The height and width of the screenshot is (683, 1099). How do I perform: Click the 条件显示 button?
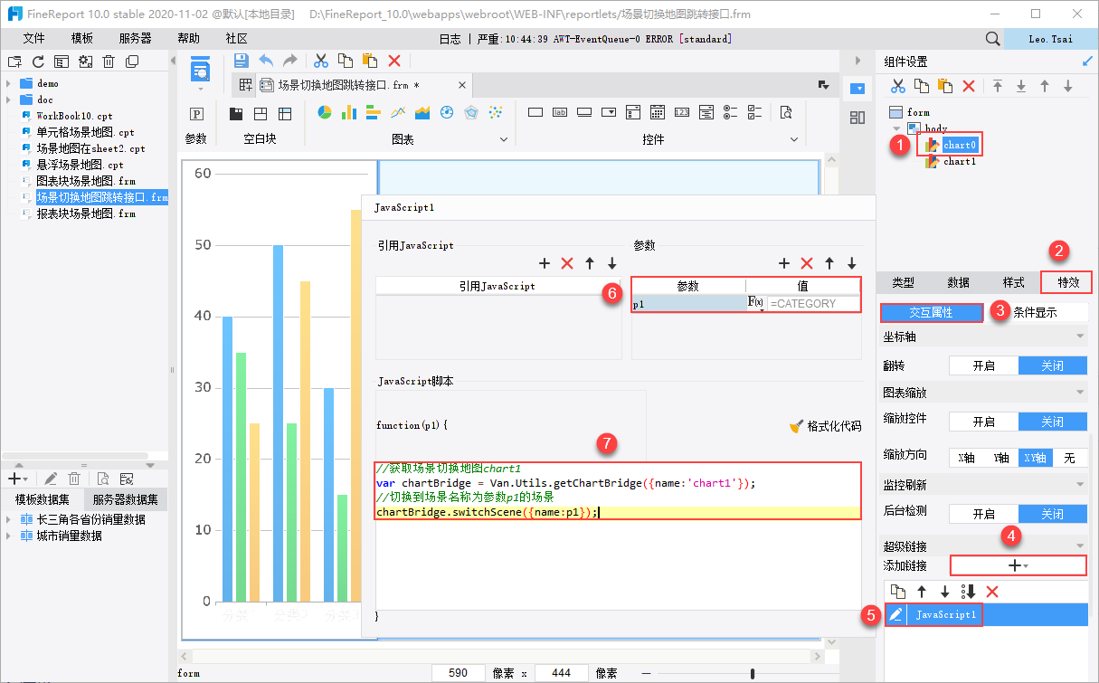(1035, 312)
